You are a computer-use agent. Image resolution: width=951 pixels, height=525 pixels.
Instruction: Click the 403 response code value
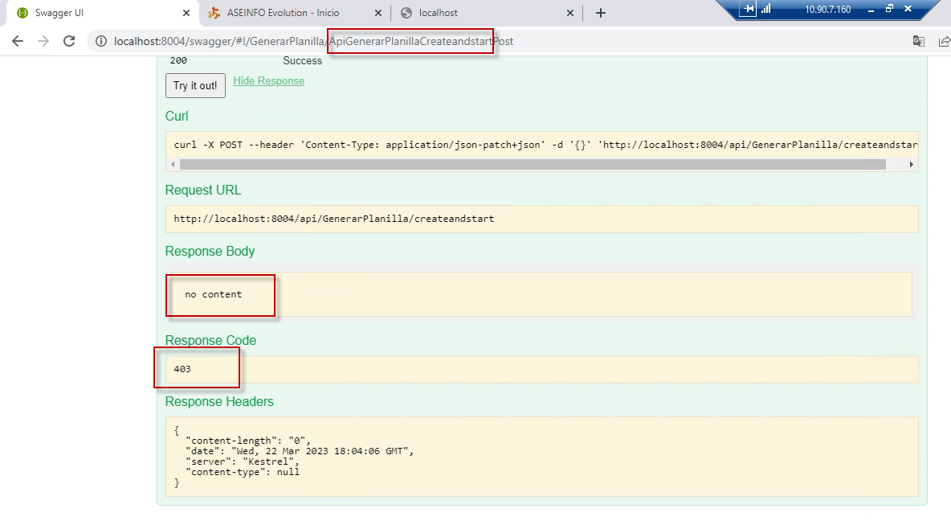click(x=182, y=369)
